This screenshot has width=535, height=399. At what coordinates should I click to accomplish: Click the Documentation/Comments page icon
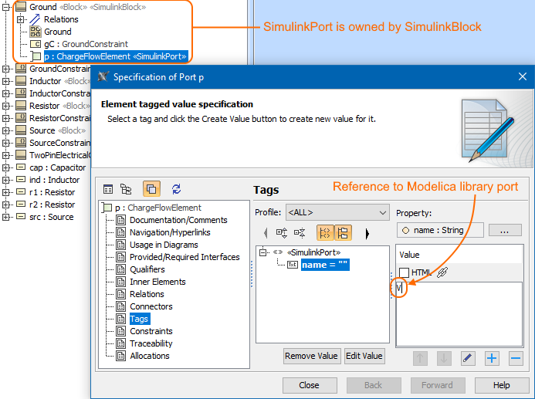120,220
